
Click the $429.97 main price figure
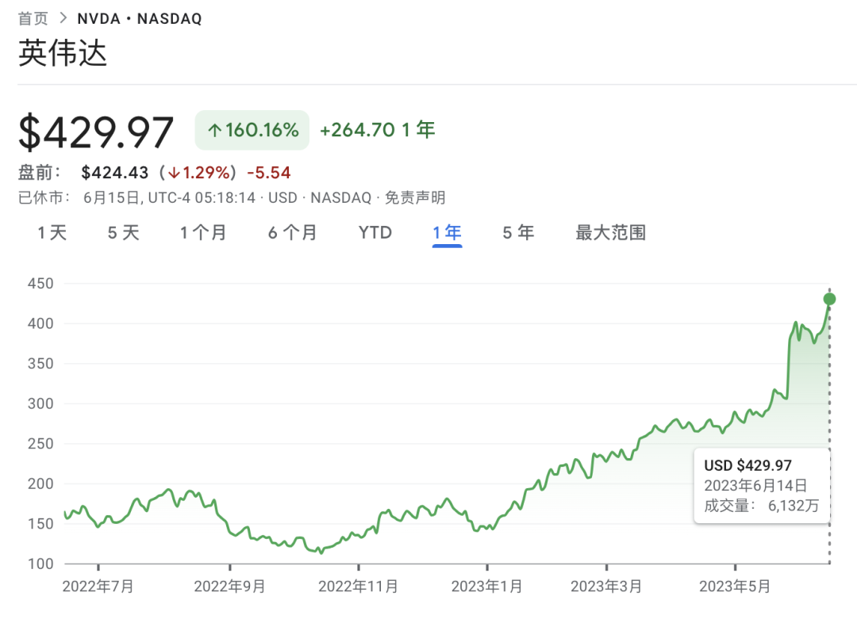(x=96, y=132)
